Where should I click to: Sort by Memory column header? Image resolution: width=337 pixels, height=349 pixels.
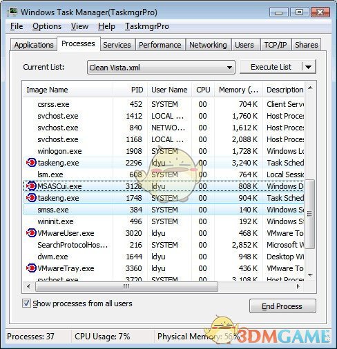click(x=238, y=90)
